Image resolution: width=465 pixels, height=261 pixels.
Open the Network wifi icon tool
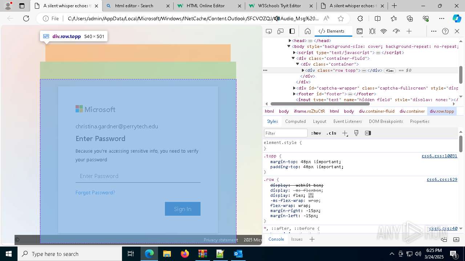384,31
